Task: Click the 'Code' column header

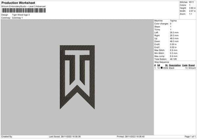Action: (185, 65)
